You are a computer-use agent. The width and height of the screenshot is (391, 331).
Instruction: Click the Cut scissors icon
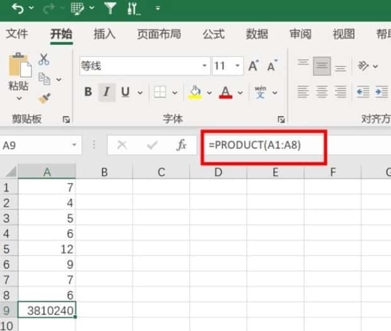tap(44, 60)
